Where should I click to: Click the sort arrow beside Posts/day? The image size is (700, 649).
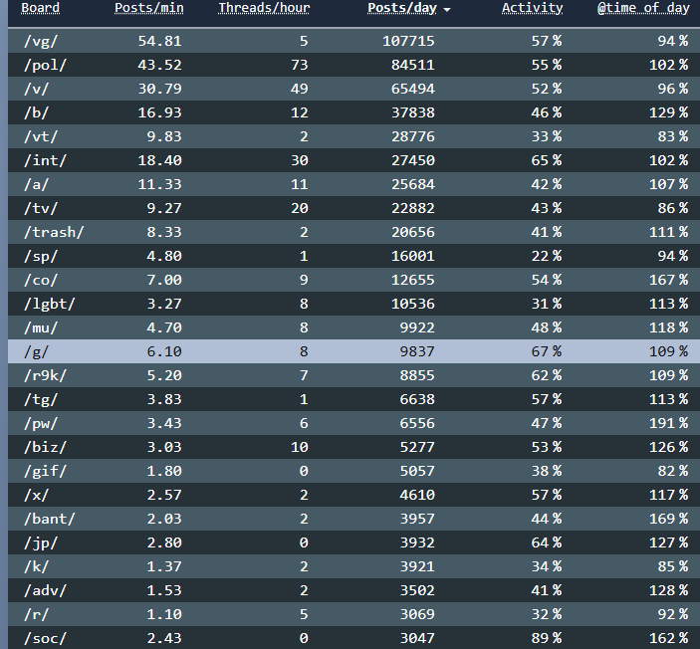[x=447, y=10]
